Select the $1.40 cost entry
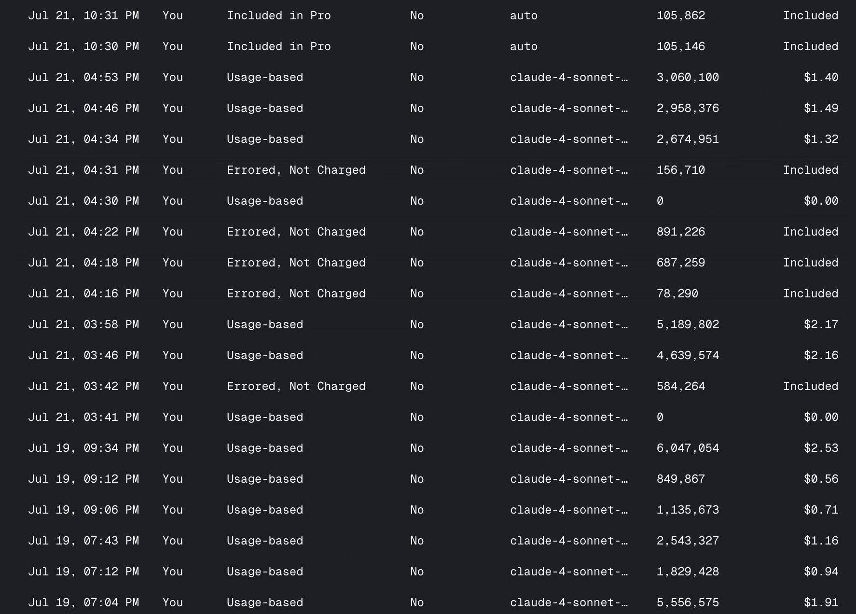 (821, 77)
